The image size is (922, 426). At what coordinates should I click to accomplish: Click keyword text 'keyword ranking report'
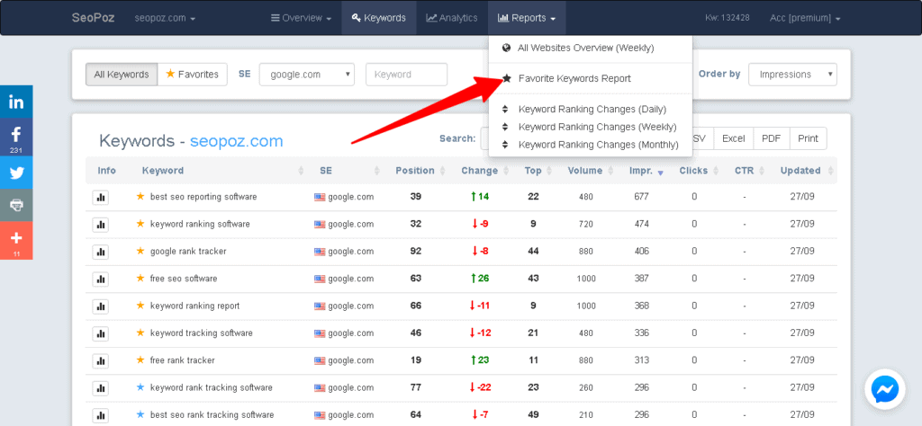pos(194,306)
